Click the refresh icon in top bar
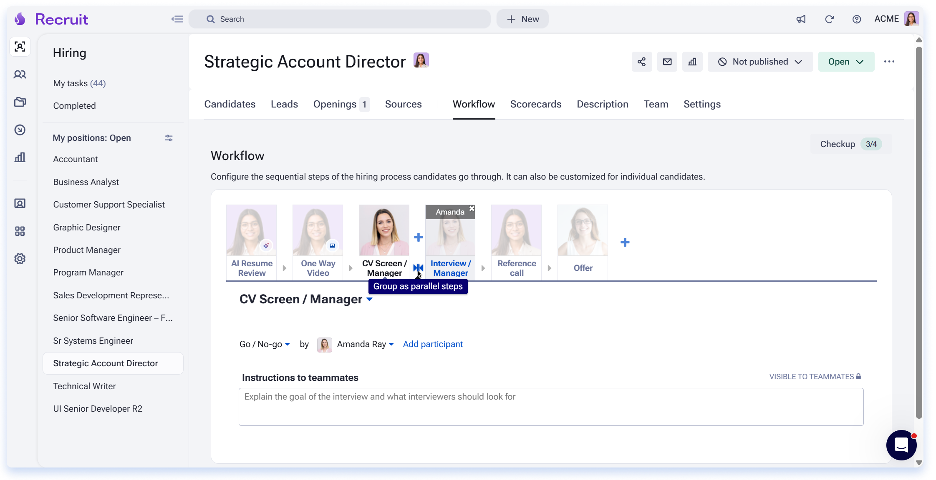Screen dimensions: 936x480 (829, 19)
